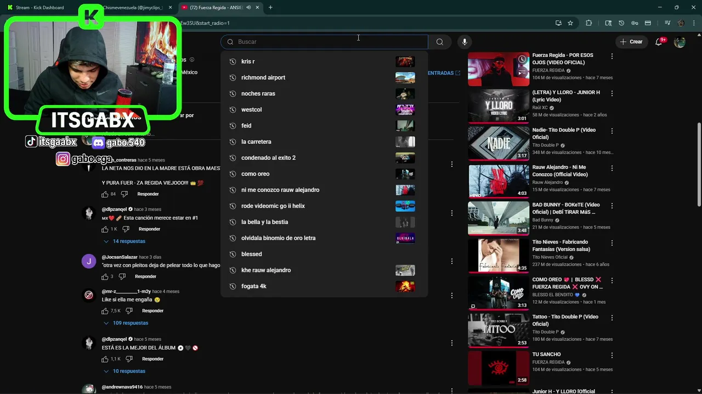Click the YouTube search magnifier button

[x=439, y=42]
